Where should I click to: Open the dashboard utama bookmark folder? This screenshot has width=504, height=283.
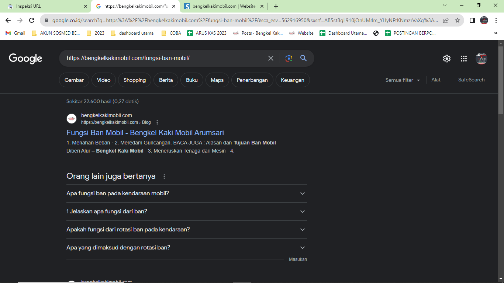tap(132, 33)
